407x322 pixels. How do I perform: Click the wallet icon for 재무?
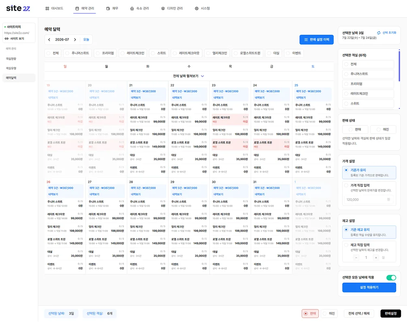coord(108,9)
